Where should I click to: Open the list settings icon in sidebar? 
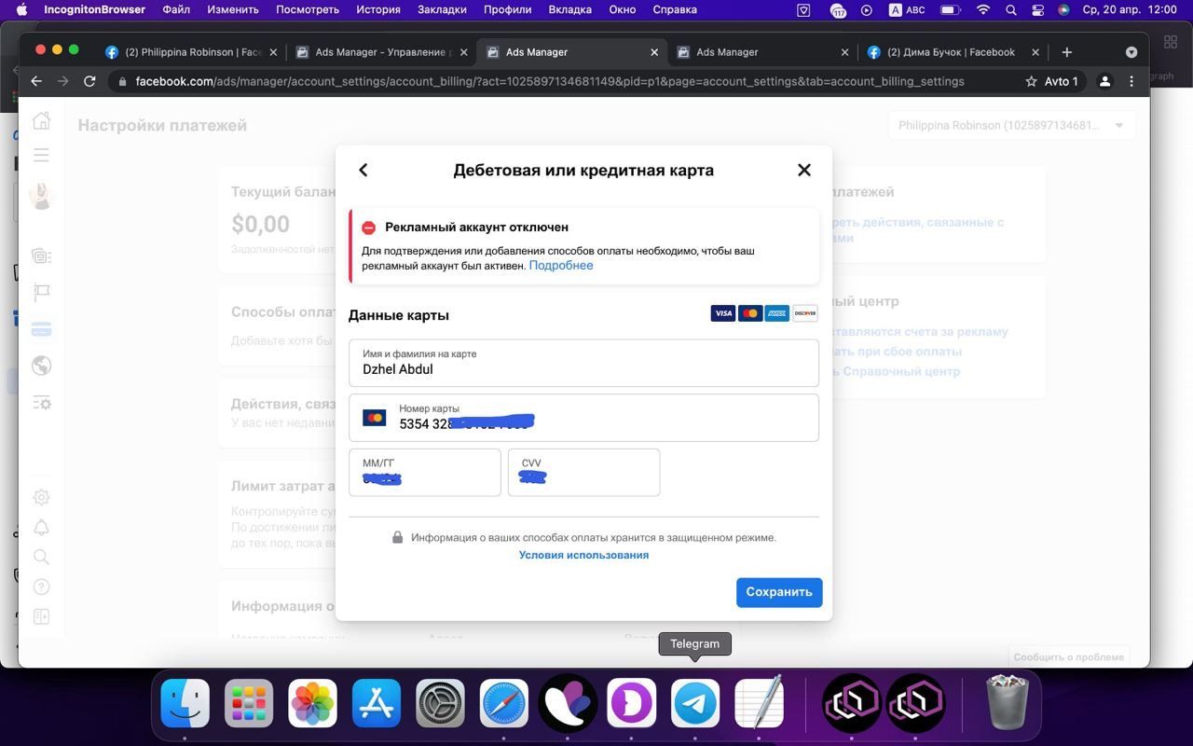(x=41, y=403)
